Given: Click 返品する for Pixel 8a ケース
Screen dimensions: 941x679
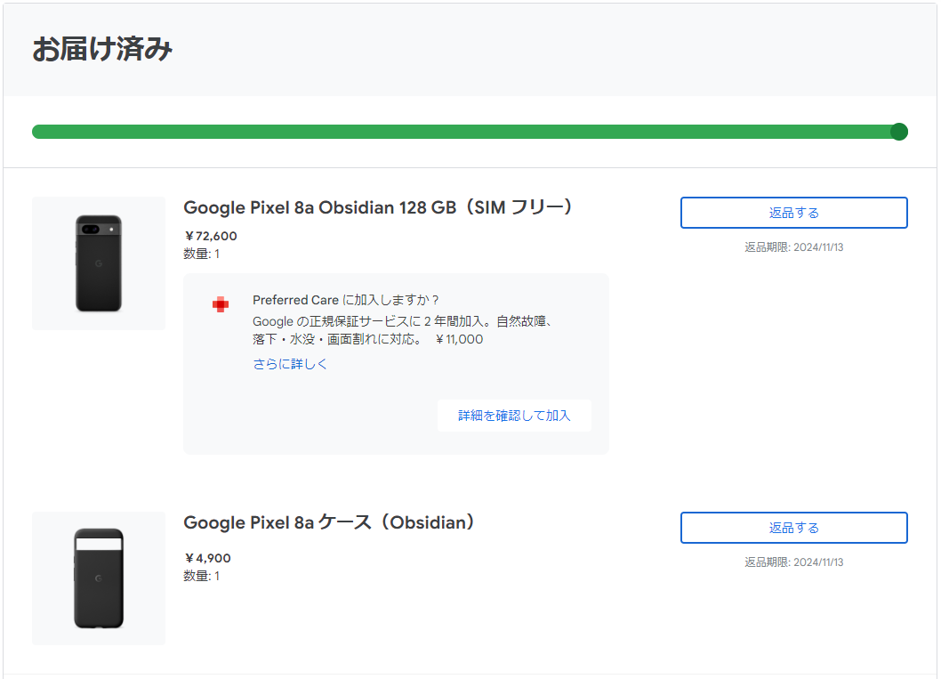Looking at the screenshot, I should [x=793, y=528].
